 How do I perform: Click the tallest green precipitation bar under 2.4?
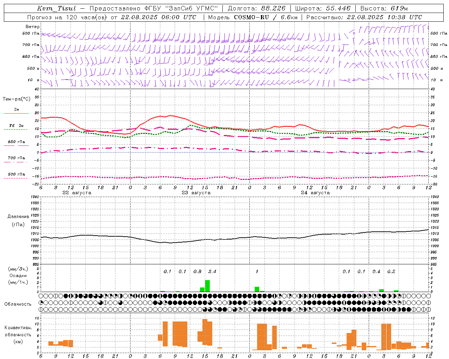(x=207, y=286)
